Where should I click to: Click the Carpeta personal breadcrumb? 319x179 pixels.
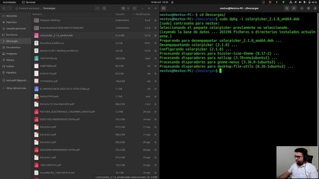[27, 8]
